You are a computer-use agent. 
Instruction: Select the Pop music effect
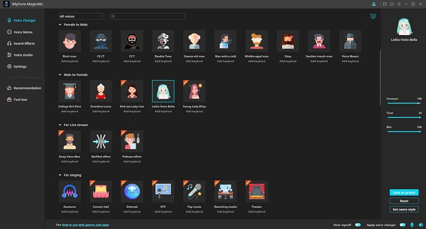click(194, 191)
